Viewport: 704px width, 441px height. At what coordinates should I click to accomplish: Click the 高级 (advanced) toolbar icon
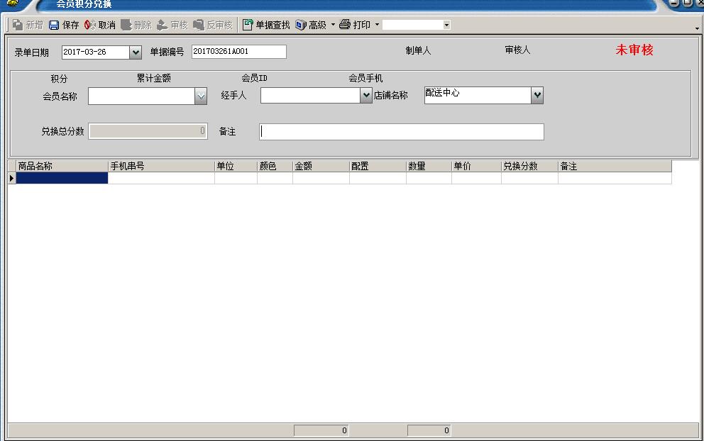[x=301, y=25]
